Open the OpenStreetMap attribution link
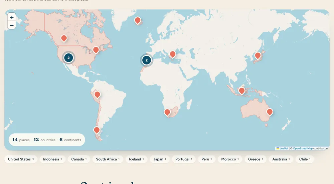 tap(303, 148)
